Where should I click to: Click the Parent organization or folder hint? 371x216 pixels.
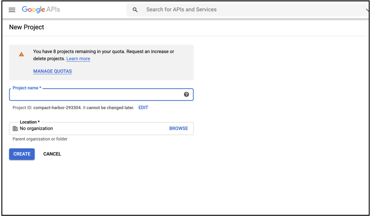[40, 139]
